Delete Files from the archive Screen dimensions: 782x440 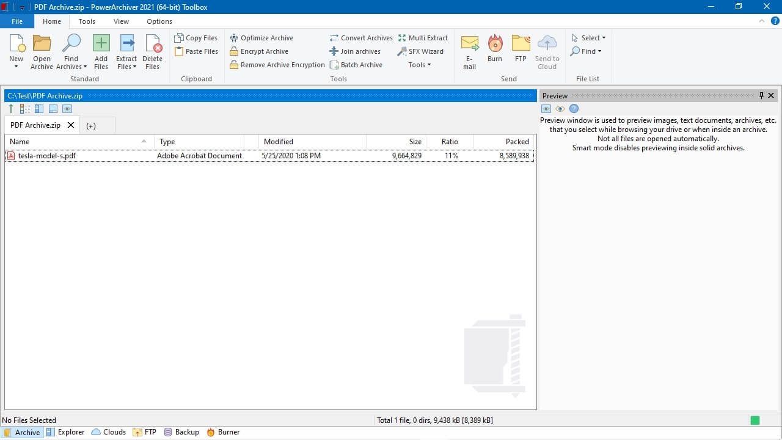tap(153, 52)
